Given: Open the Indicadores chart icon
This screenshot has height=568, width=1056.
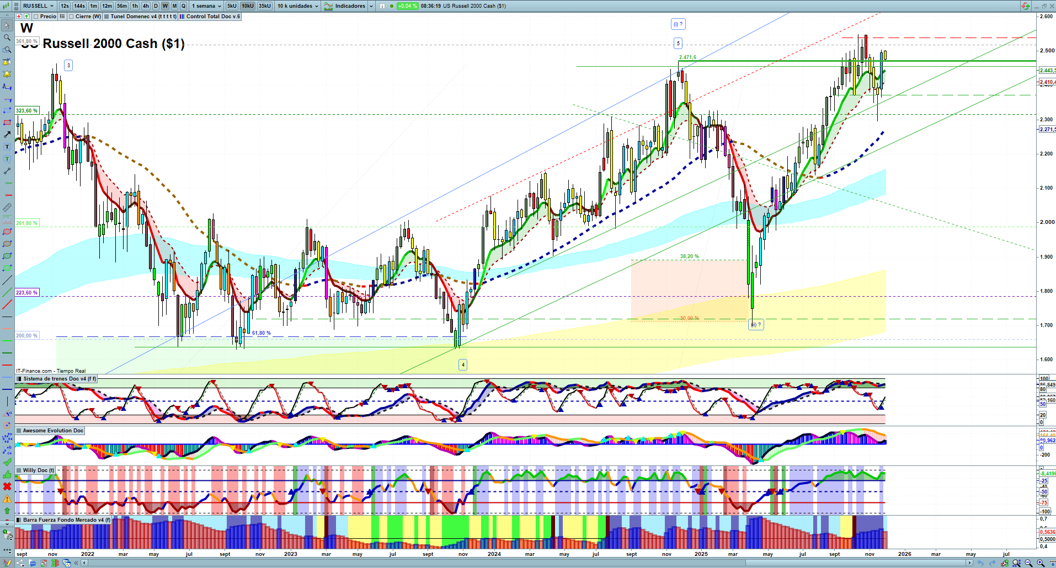Looking at the screenshot, I should (x=328, y=6).
